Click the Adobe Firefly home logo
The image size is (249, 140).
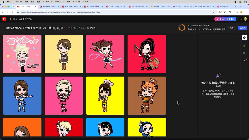[4, 19]
